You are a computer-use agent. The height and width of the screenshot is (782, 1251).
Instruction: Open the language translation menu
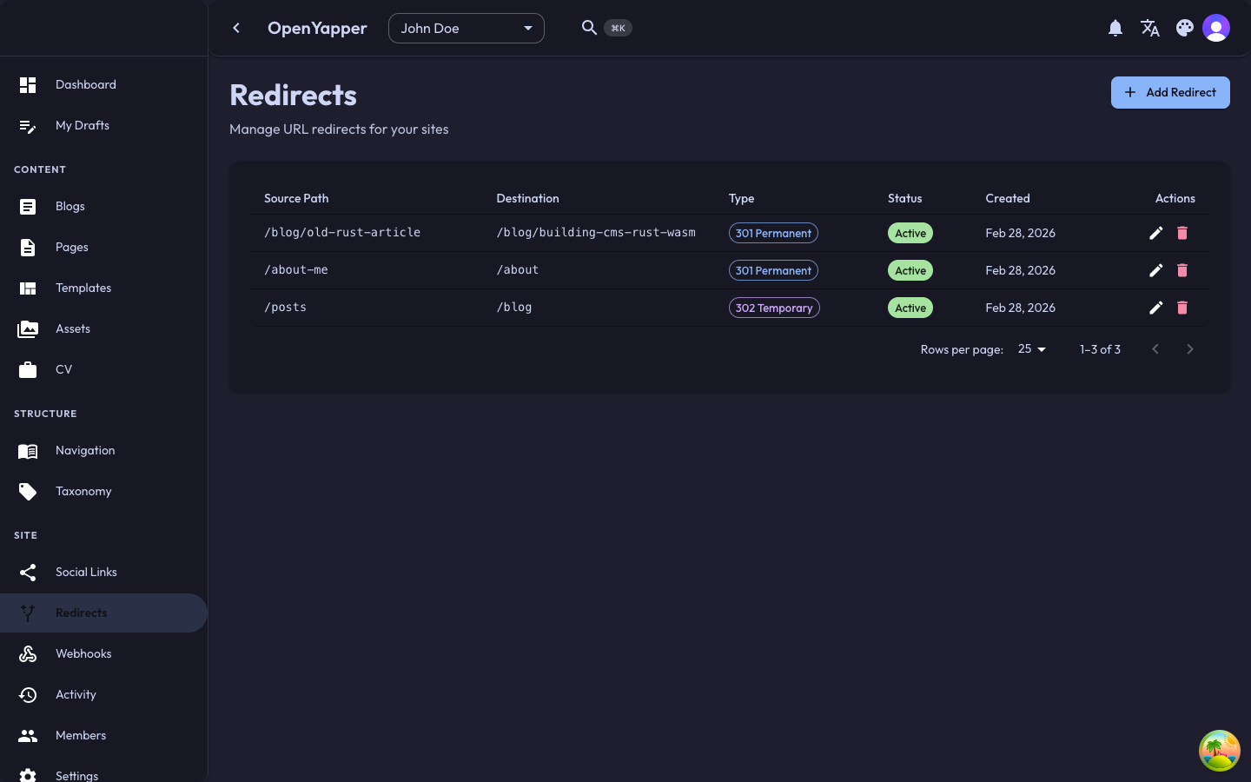click(x=1150, y=28)
